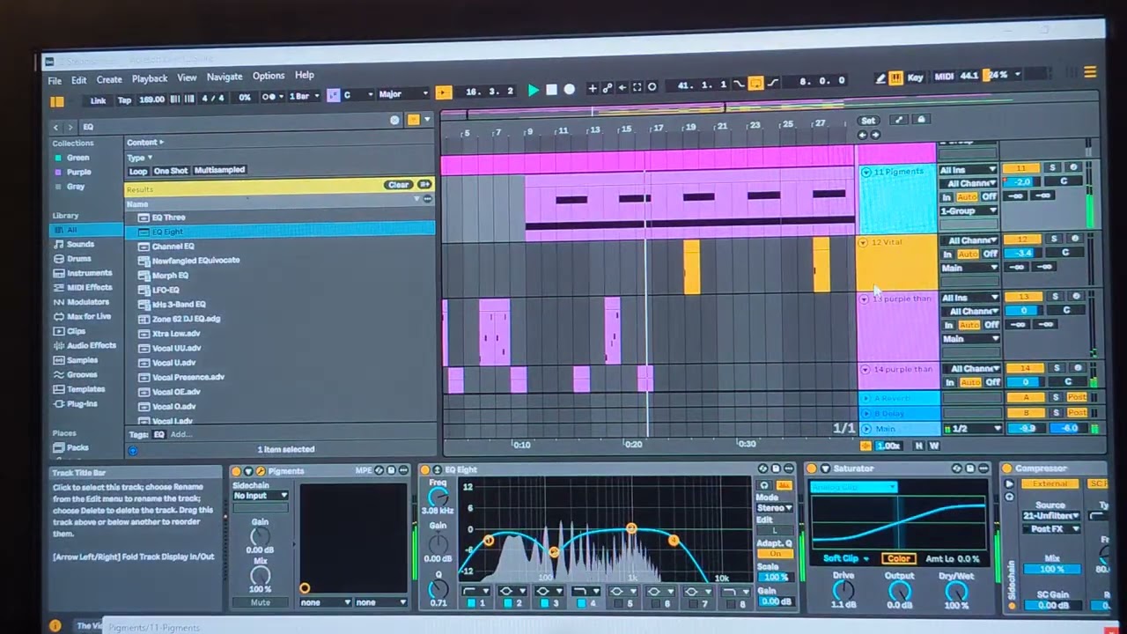Select the Multisampled type filter

click(x=219, y=170)
